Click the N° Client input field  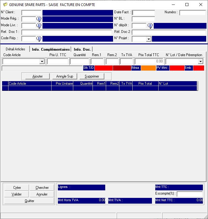(x=31, y=13)
